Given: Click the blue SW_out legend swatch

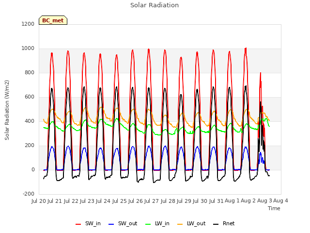Looking at the screenshot, I should [111, 224].
